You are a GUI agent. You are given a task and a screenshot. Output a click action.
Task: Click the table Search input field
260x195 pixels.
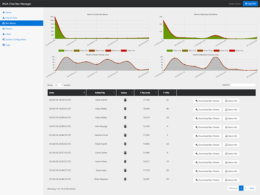(x=243, y=85)
